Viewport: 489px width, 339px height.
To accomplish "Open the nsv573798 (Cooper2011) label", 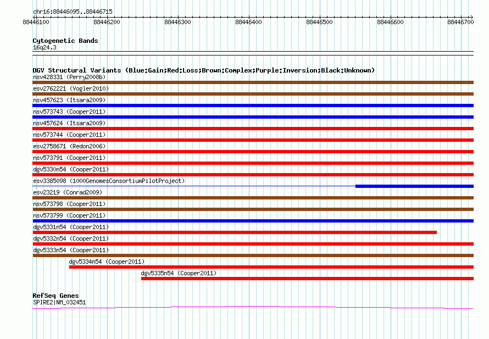I will click(69, 204).
